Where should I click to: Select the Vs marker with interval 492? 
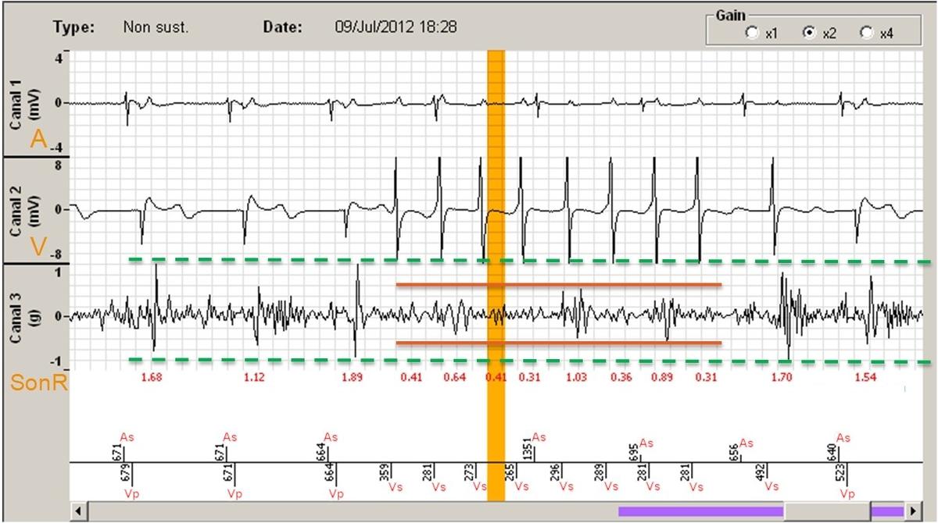coord(771,486)
